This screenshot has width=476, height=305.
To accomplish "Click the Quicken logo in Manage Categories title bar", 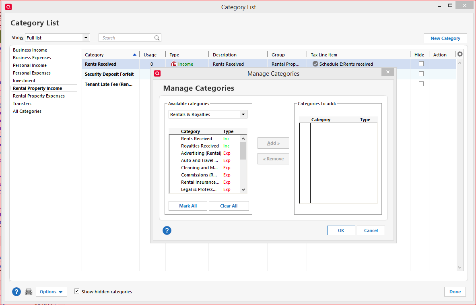I will [x=157, y=73].
